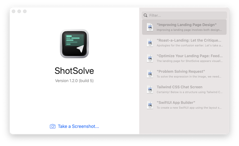The image size is (239, 146).
Task: Click the camera icon beside Take a Screenshot
Action: [x=53, y=126]
